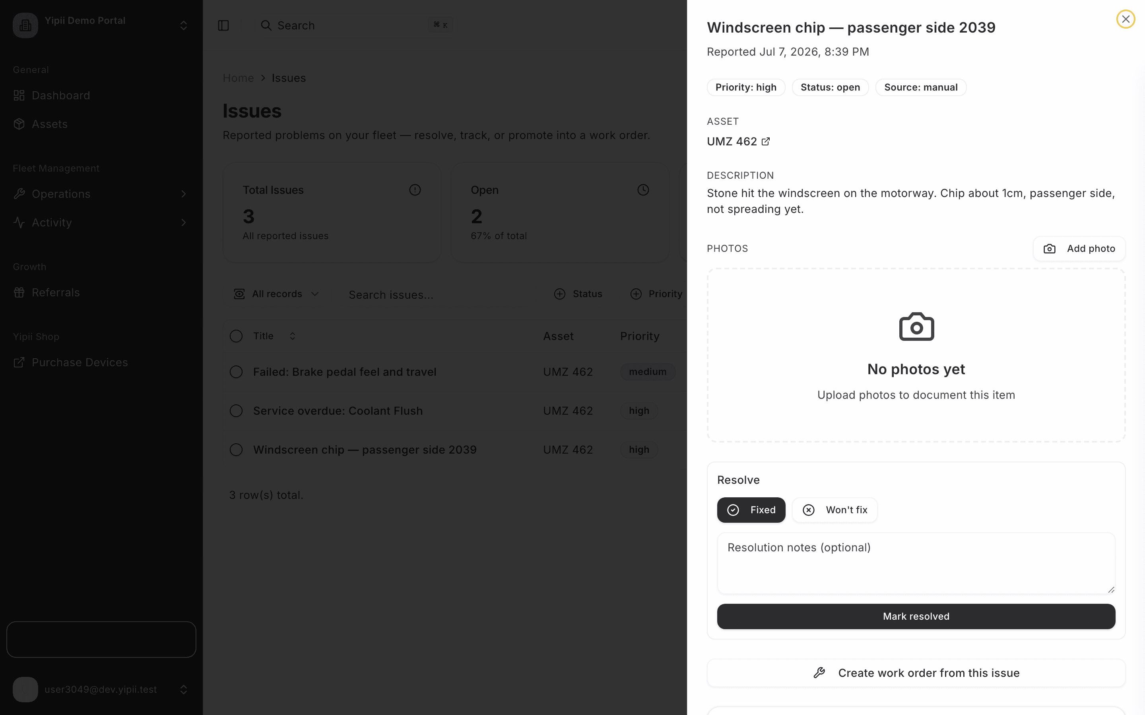Screen dimensions: 1145x715
Task: Select the Fixed resolution option
Action: [x=751, y=510]
